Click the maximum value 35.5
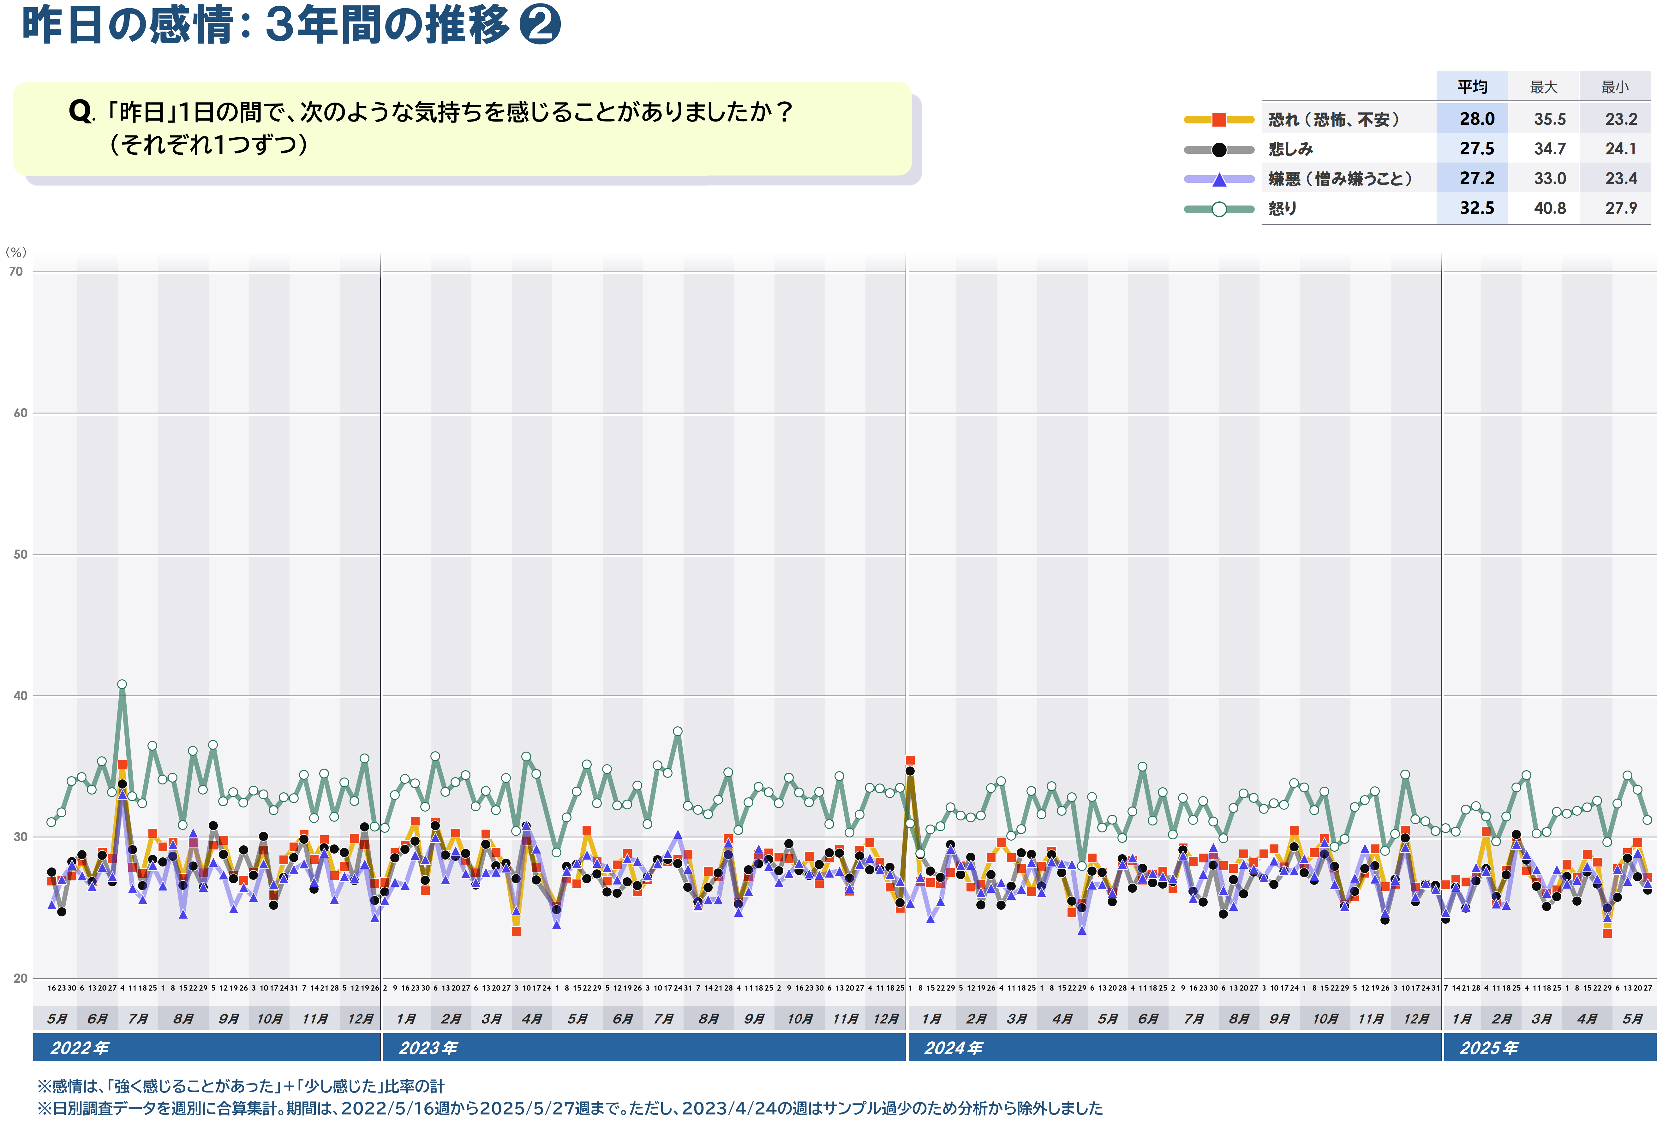Viewport: 1663px width, 1126px height. tap(1549, 119)
